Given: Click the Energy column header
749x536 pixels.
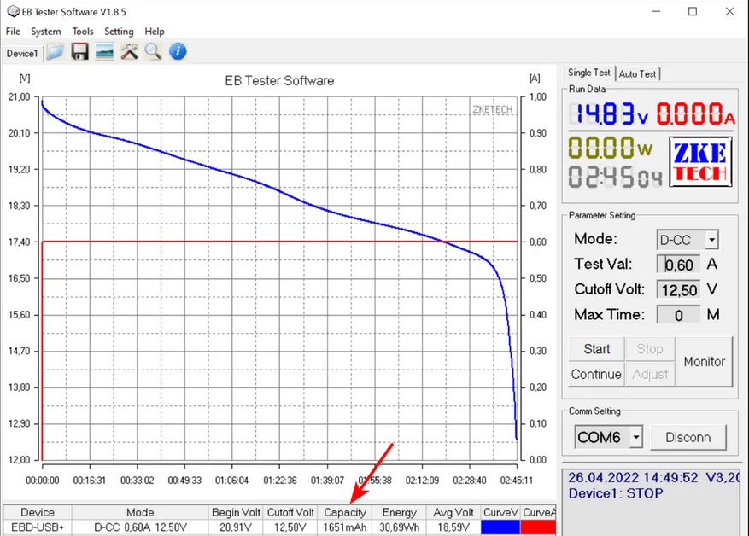Looking at the screenshot, I should (x=399, y=513).
